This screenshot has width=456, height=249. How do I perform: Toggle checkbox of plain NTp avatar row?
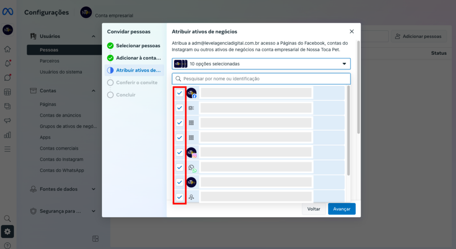[x=179, y=182]
